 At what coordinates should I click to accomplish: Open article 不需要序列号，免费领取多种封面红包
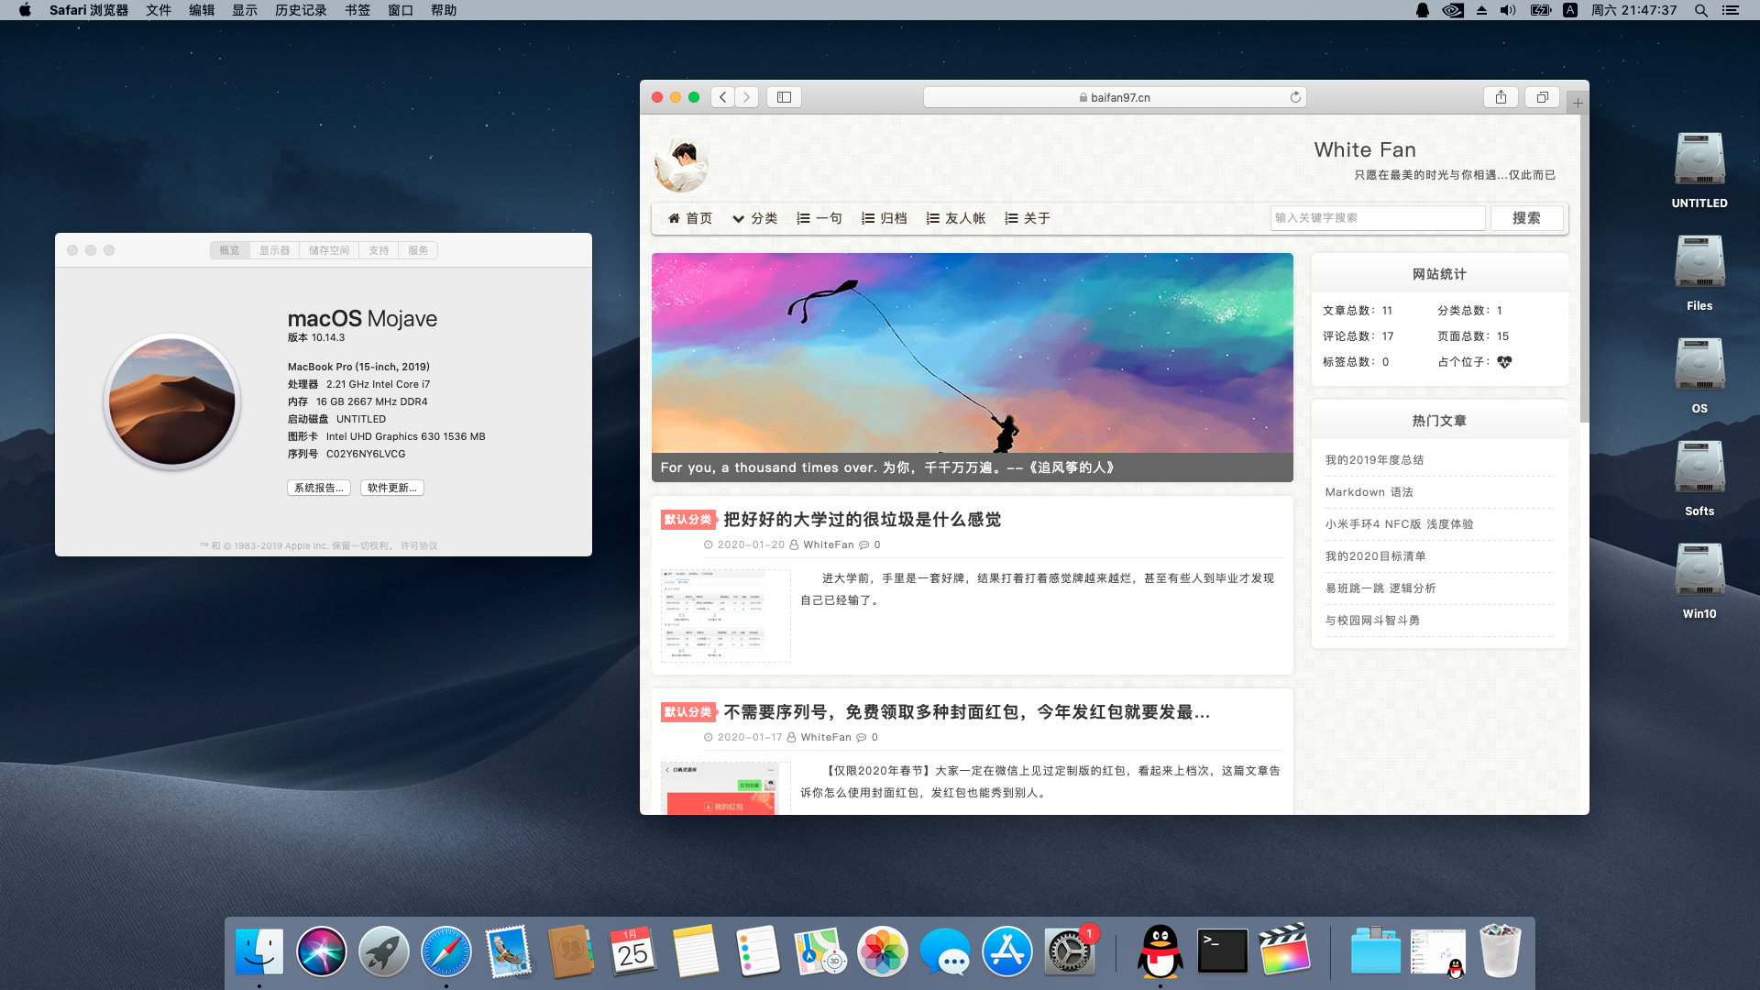point(967,712)
